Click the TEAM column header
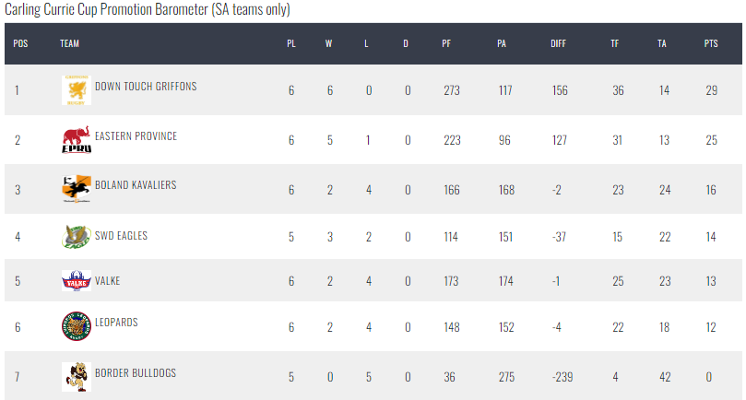This screenshot has width=746, height=400. [x=69, y=43]
